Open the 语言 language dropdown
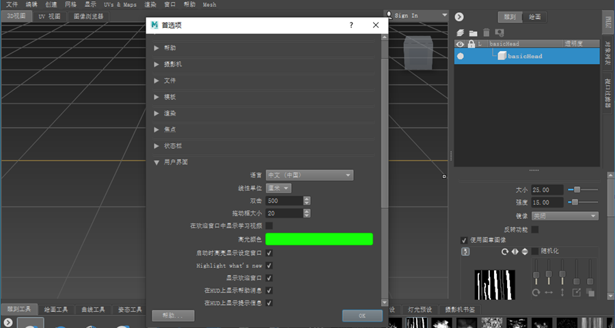Image resolution: width=615 pixels, height=328 pixels. coord(310,175)
